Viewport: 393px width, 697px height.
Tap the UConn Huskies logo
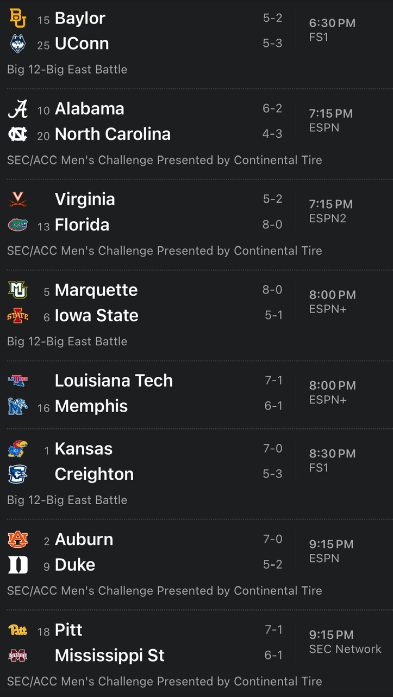(18, 44)
